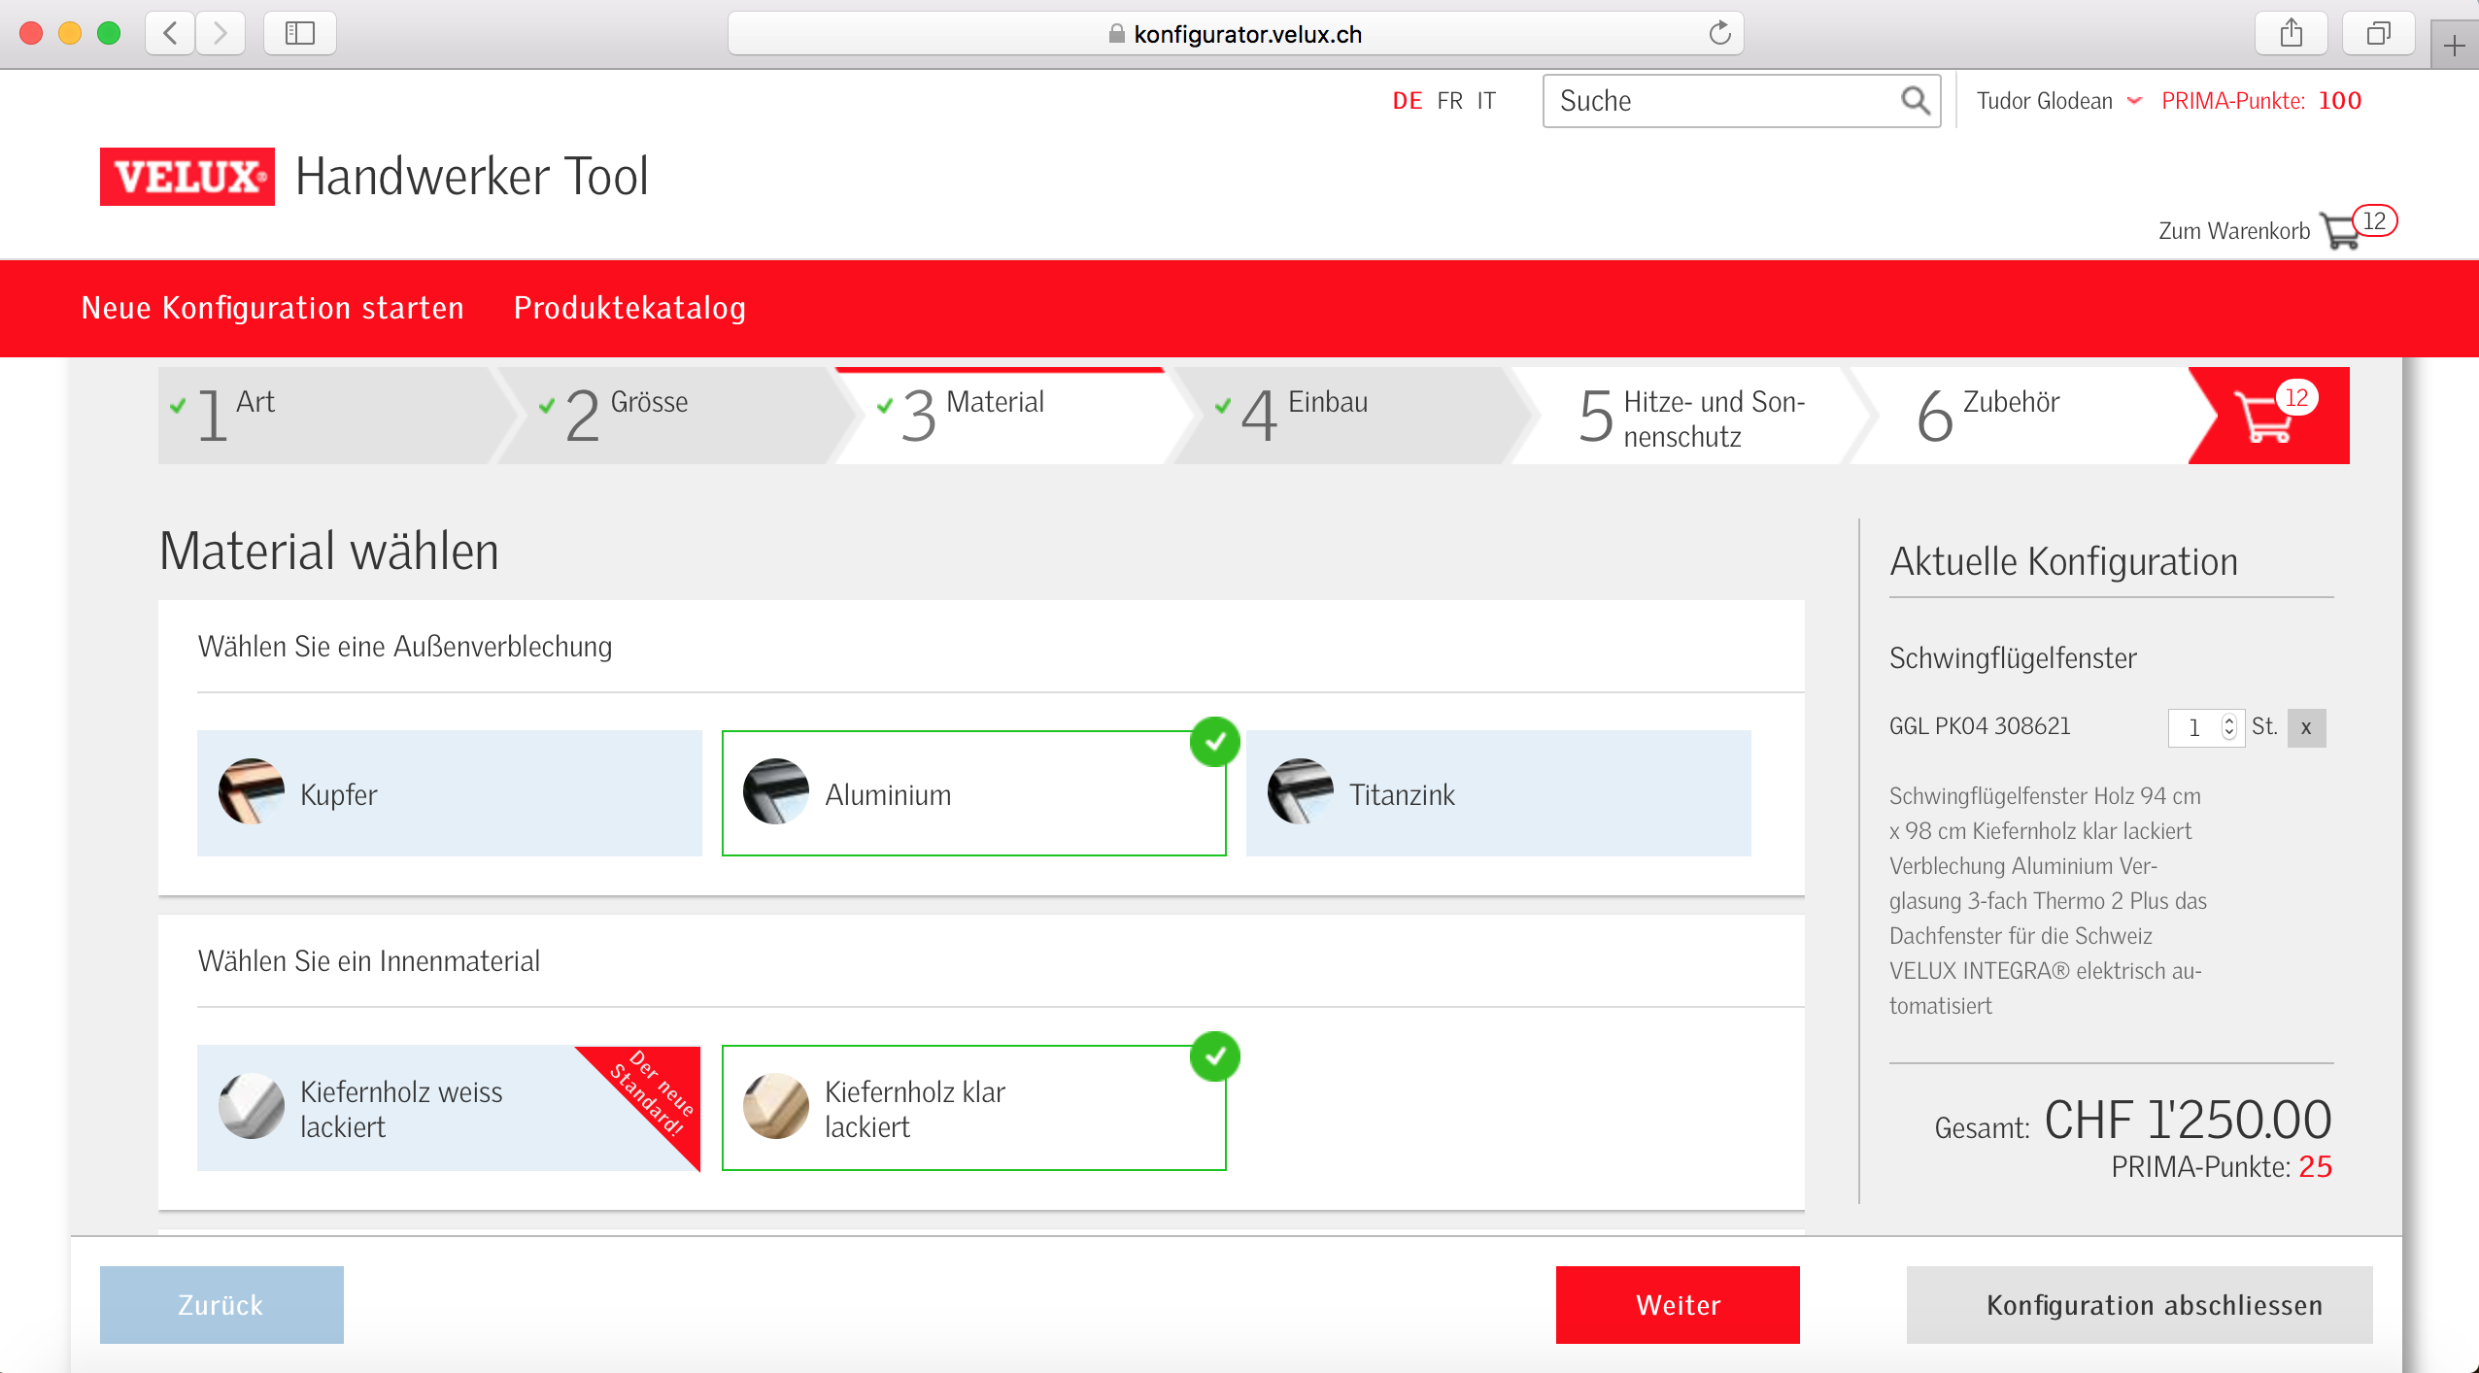Switch language to IT
This screenshot has height=1373, width=2479.
tap(1486, 101)
